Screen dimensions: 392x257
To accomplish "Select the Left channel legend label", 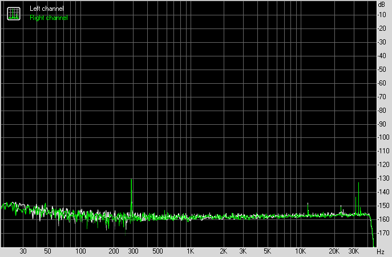I will pyautogui.click(x=47, y=9).
